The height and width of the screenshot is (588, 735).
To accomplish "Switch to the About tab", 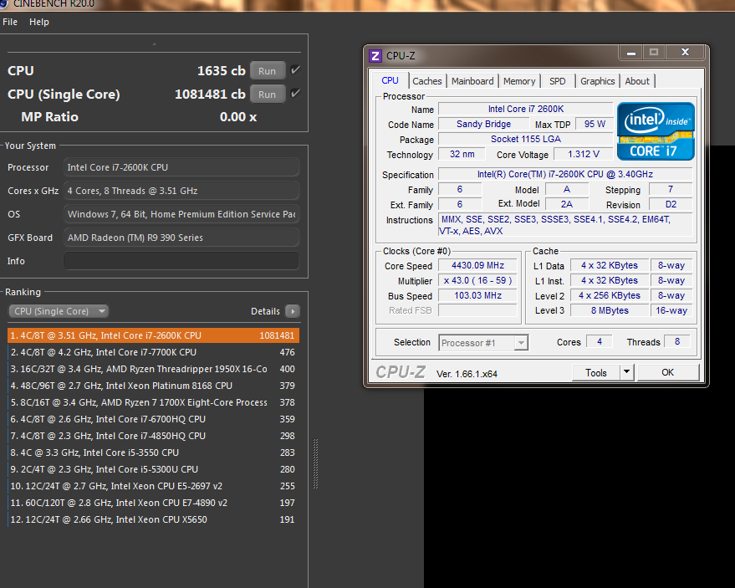I will tap(637, 81).
